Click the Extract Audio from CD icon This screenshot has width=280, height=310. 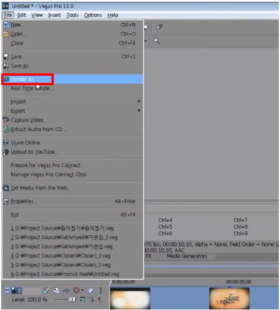click(x=6, y=130)
